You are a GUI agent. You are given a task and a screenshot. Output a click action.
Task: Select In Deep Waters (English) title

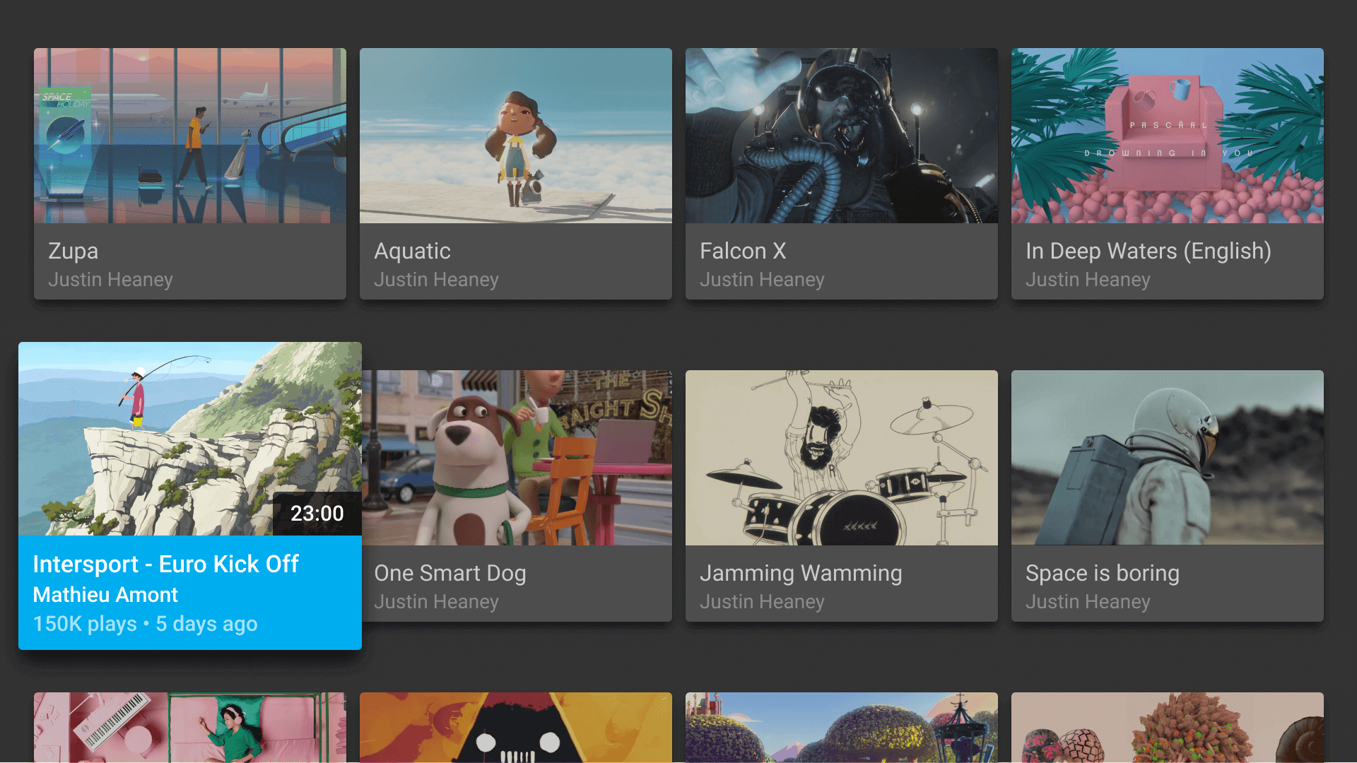(1149, 251)
